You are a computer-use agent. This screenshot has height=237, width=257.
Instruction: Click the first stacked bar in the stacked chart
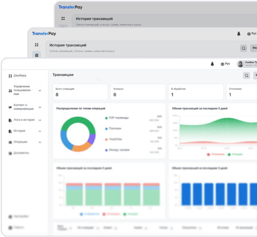click(x=75, y=194)
